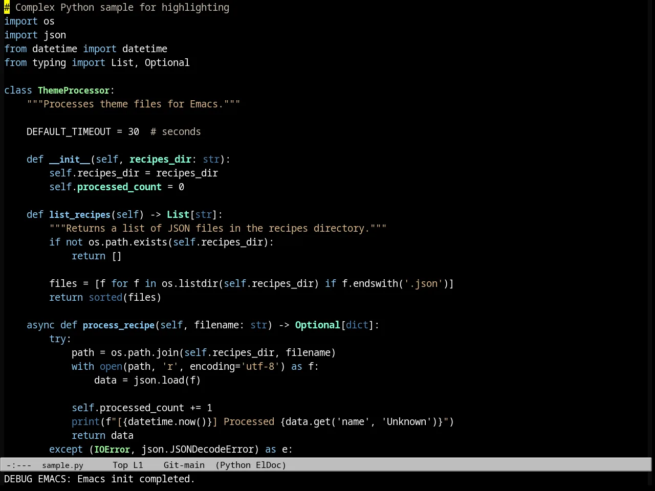Click the 'Unknown' string literal
The width and height of the screenshot is (655, 491).
[x=406, y=421]
